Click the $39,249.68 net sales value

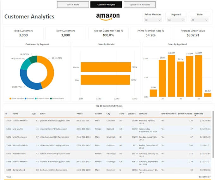205,121
